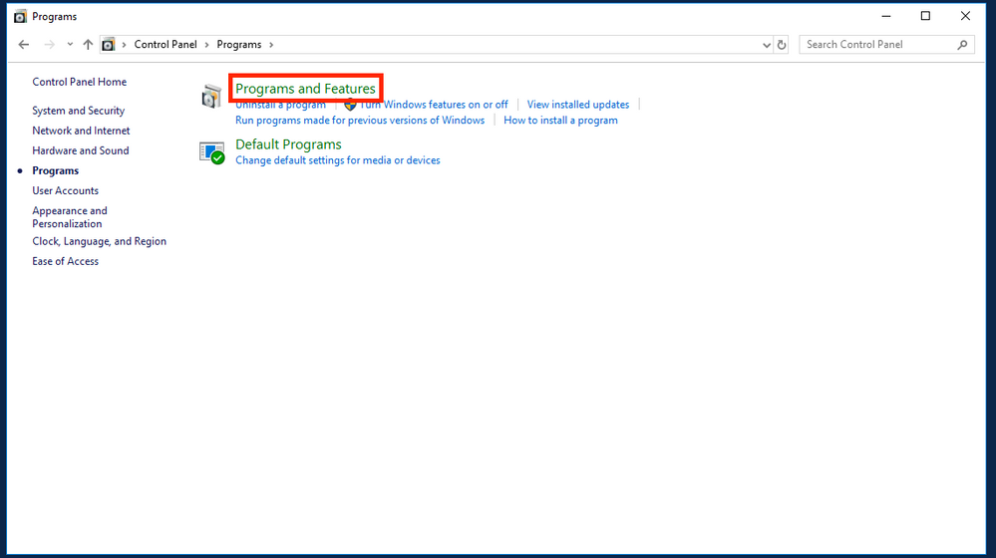Open Hardware and Sound category
Screen dimensions: 996x558
point(81,150)
